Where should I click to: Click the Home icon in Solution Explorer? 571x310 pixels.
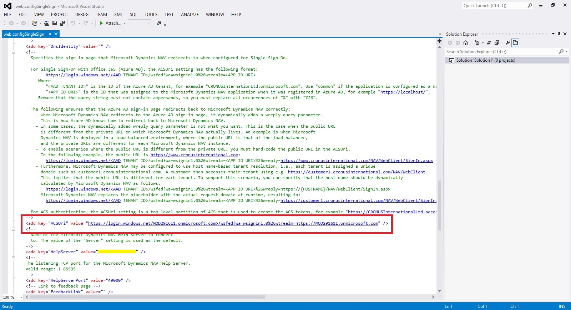click(466, 43)
